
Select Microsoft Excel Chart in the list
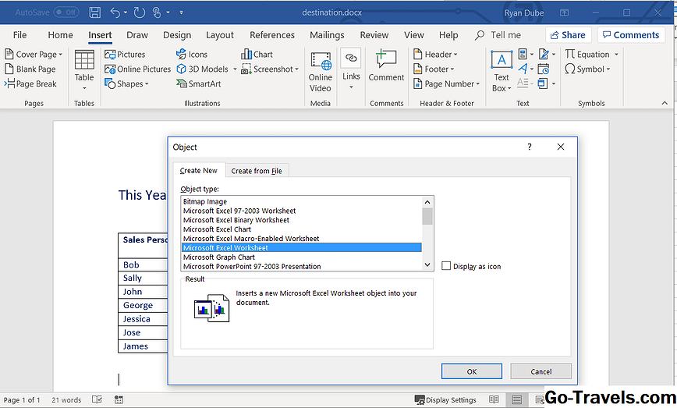coord(218,229)
